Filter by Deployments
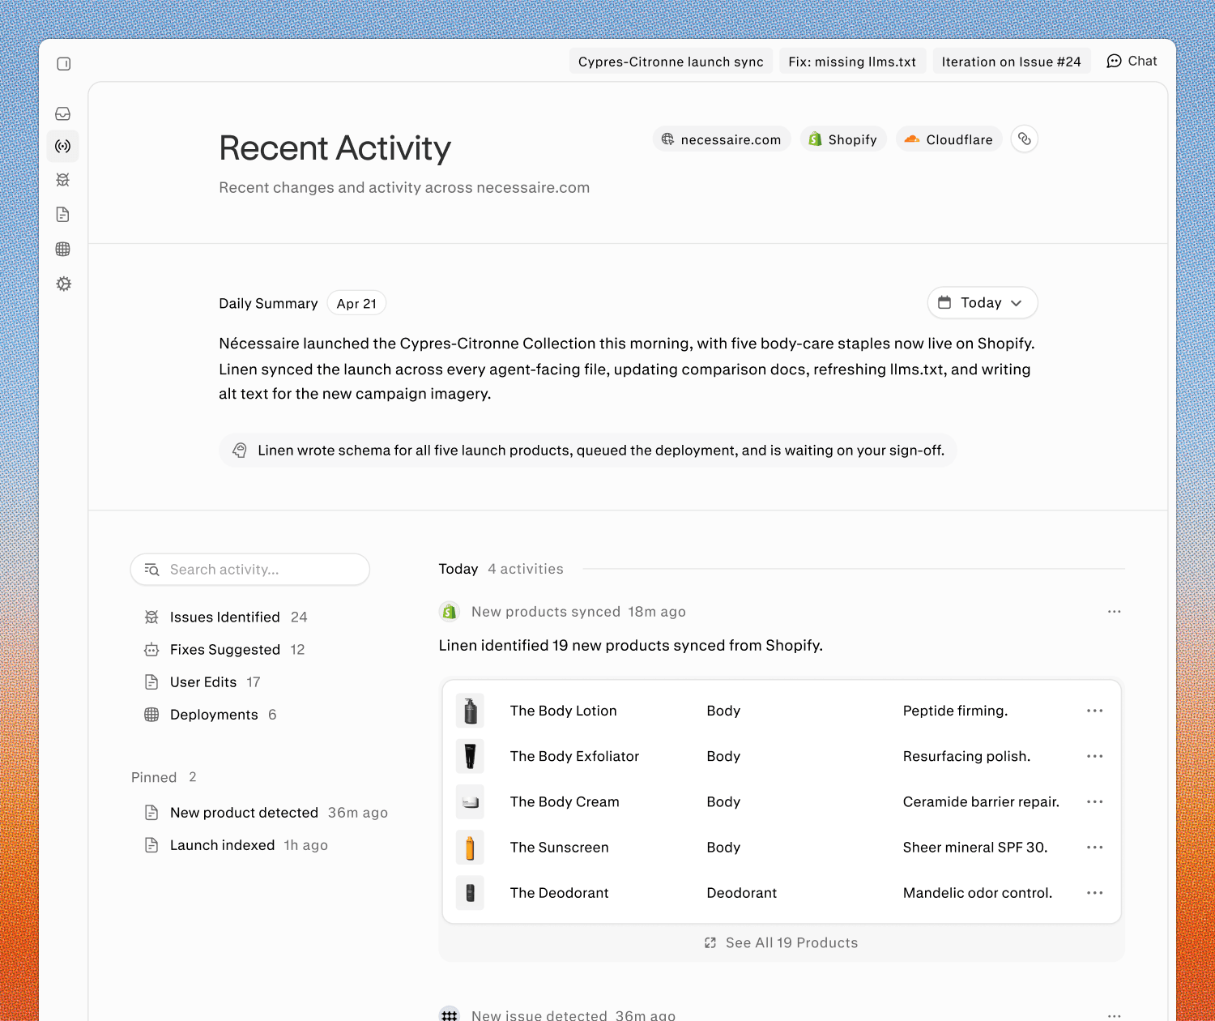 point(211,715)
